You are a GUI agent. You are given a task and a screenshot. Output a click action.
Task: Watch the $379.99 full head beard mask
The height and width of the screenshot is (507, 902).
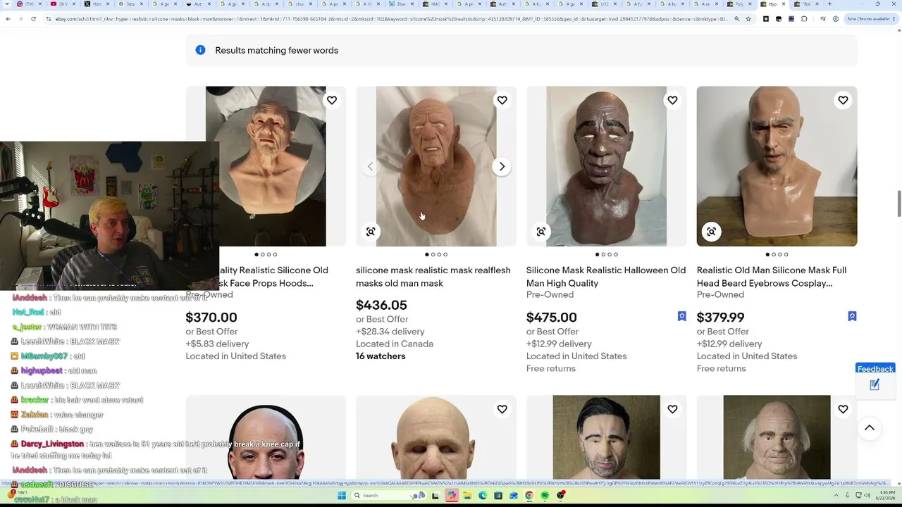click(x=843, y=101)
